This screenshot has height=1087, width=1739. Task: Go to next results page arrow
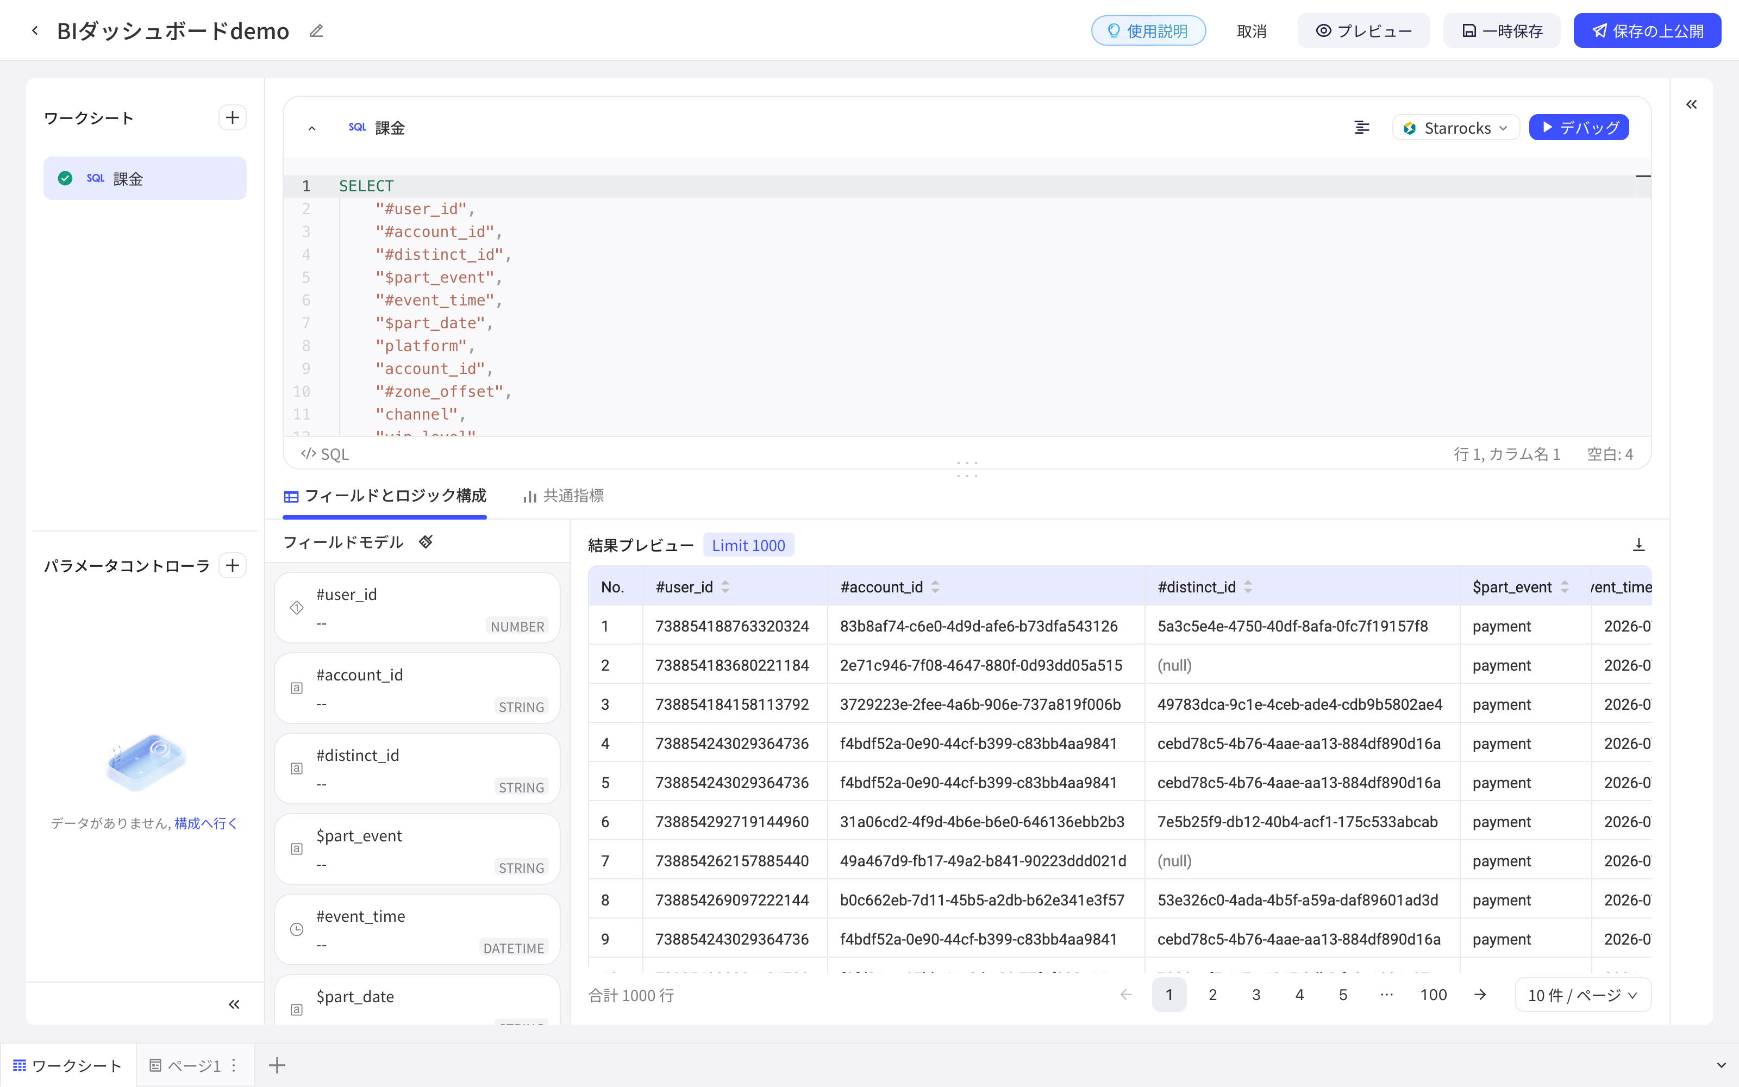[1480, 995]
